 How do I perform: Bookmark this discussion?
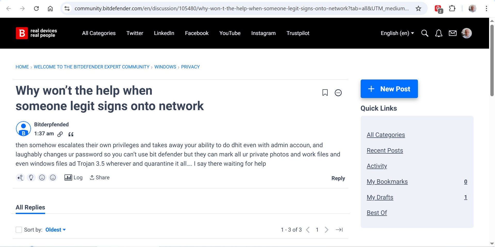325,93
